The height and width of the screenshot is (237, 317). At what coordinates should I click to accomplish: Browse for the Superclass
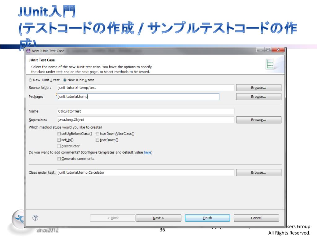[x=258, y=120]
